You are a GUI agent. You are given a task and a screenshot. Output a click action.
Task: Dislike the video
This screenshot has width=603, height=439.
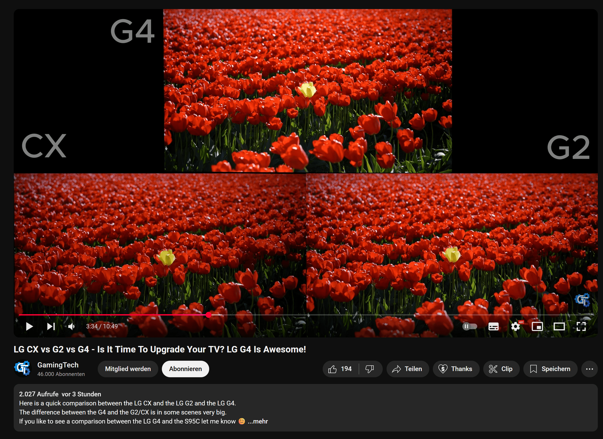370,369
